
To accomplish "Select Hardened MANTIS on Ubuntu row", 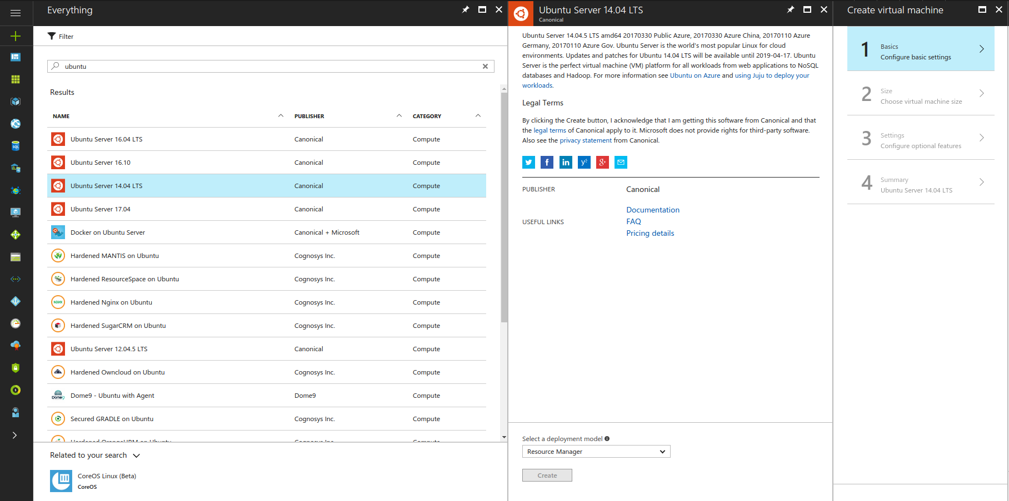I will coord(267,256).
